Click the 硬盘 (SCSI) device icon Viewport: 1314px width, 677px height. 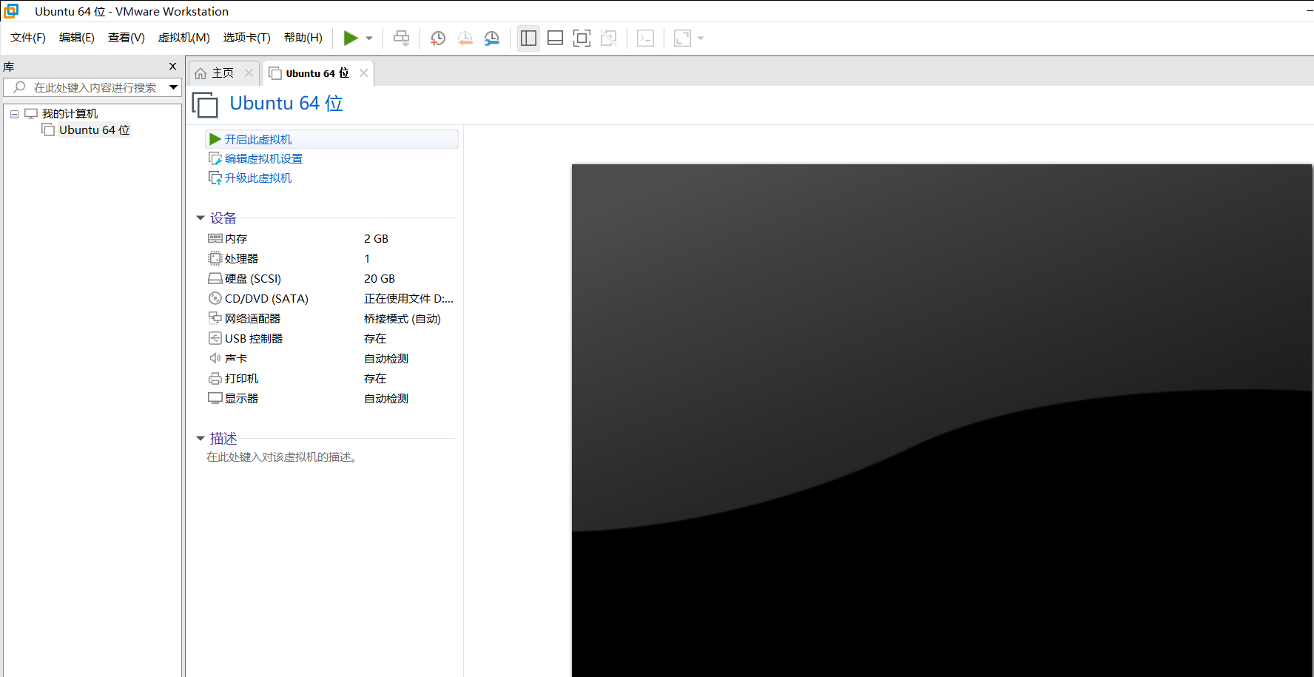tap(215, 278)
